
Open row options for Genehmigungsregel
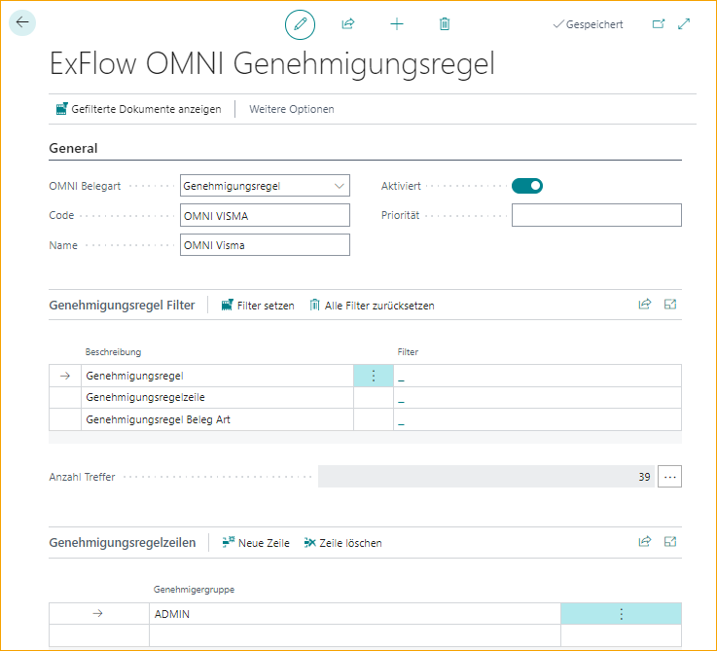(374, 376)
